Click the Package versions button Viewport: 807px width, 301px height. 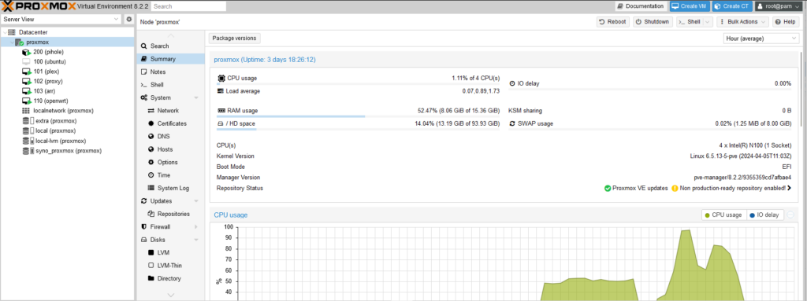[x=235, y=38]
